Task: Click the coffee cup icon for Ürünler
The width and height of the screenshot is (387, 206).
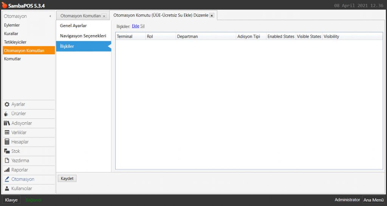Action: [7, 114]
